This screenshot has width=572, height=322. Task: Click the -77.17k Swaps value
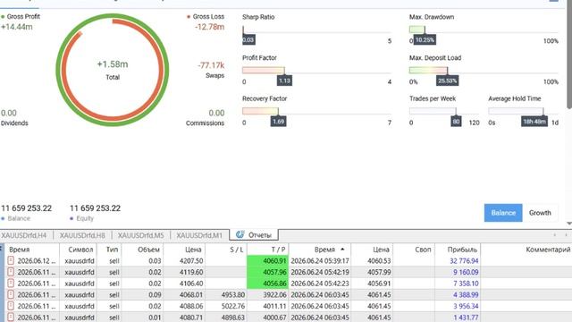[x=211, y=65]
